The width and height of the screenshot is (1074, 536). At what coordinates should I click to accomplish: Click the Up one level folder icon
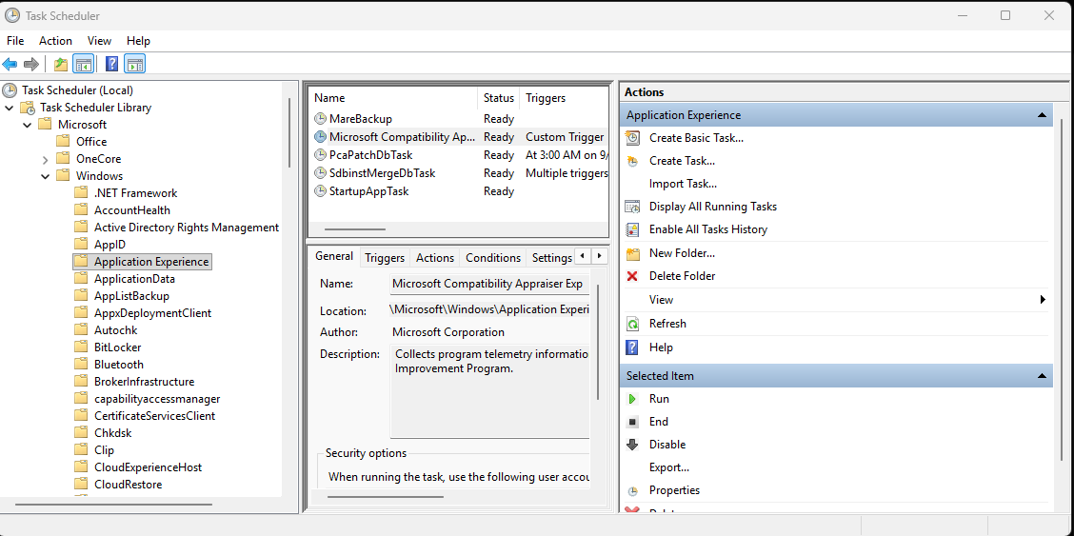[x=61, y=65]
